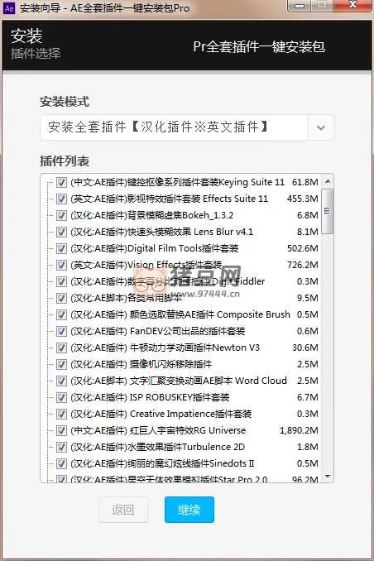Click plugin list scrollbar up arrow

pyautogui.click(x=328, y=181)
